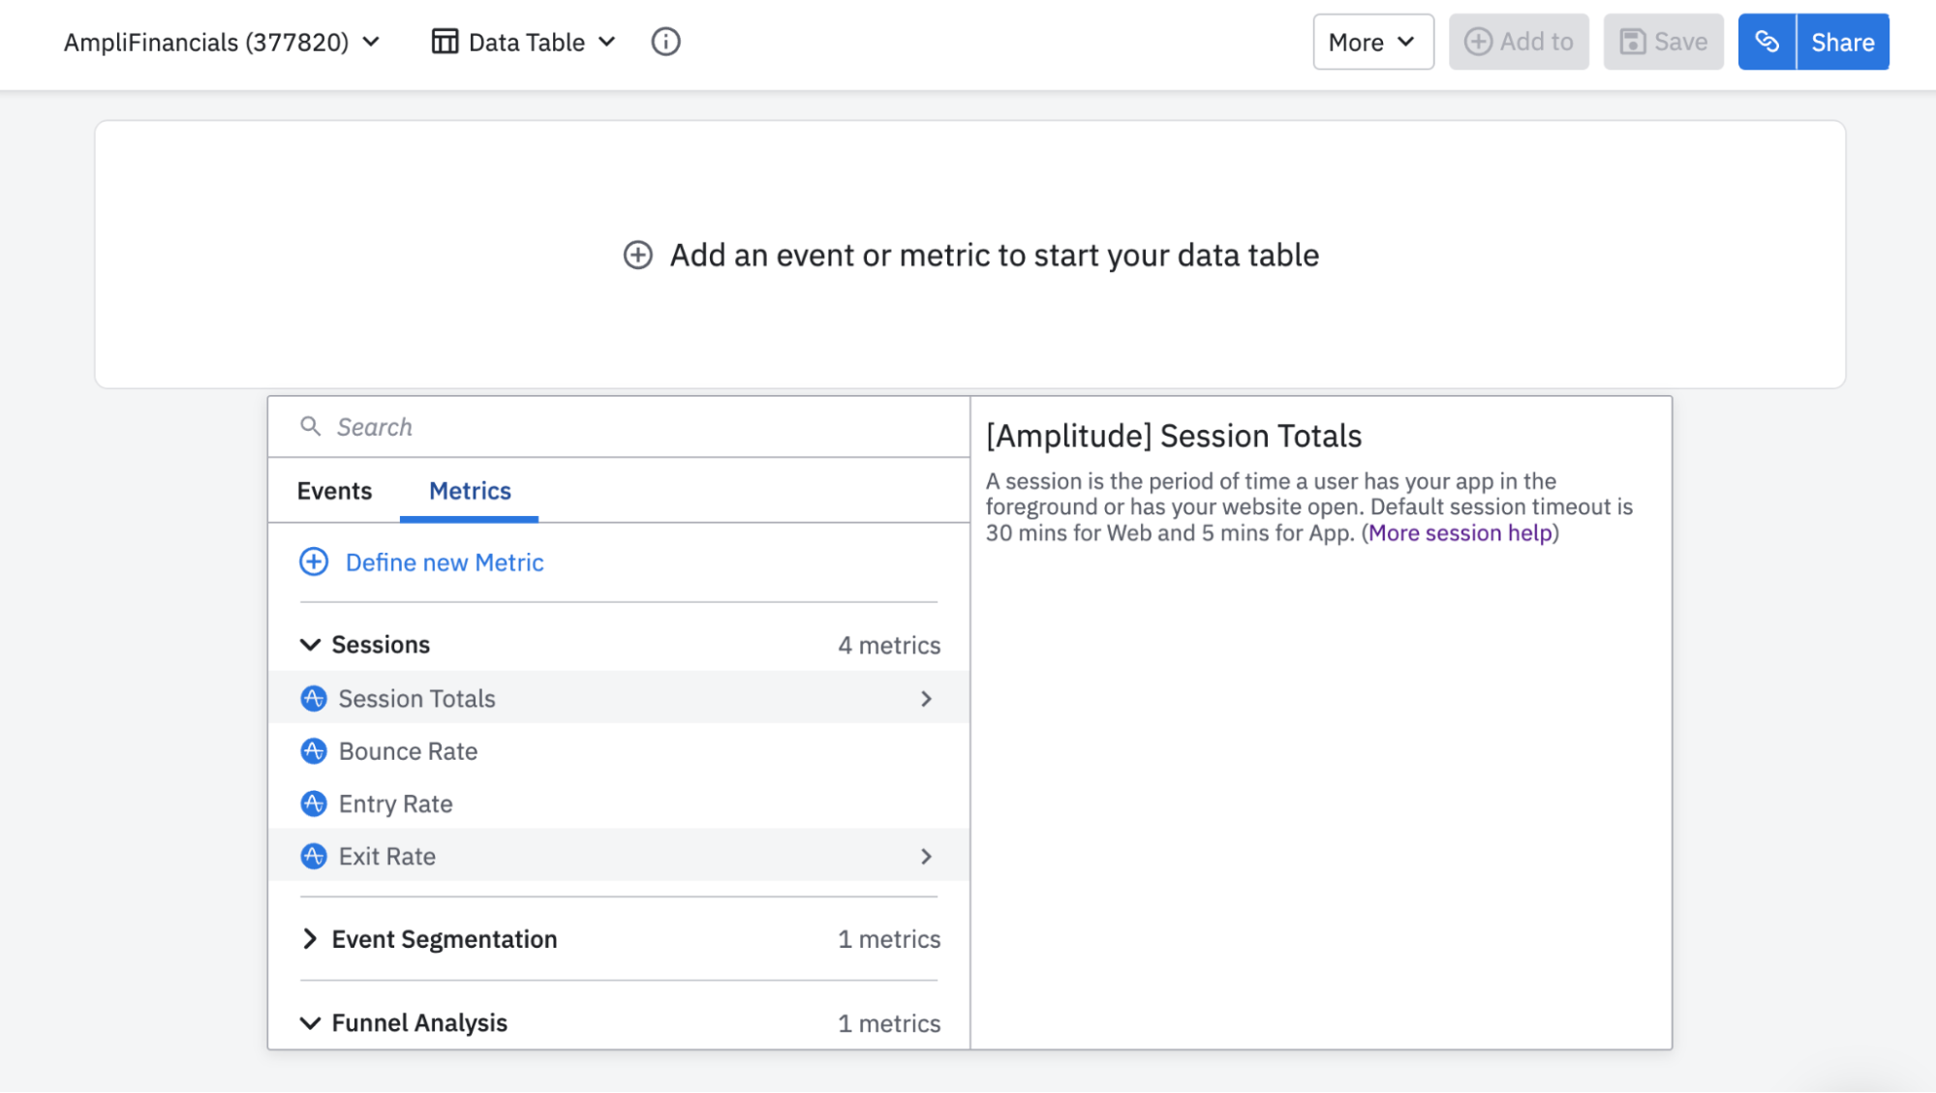This screenshot has height=1093, width=1936.
Task: Open the Data Table chart type dropdown
Action: tap(524, 42)
